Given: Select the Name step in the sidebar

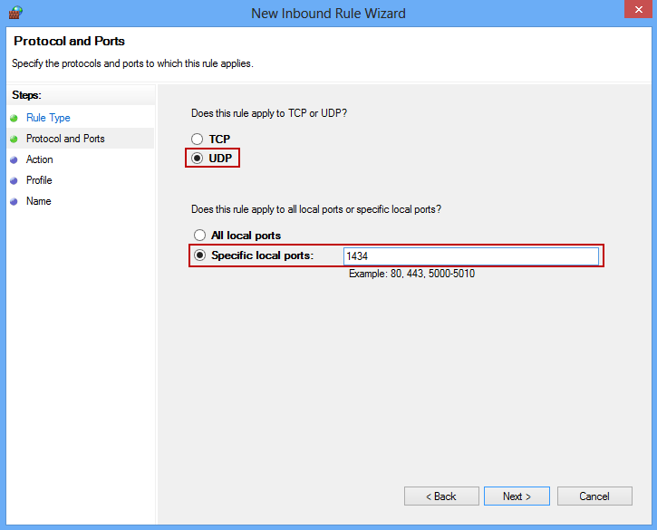Looking at the screenshot, I should (x=39, y=201).
